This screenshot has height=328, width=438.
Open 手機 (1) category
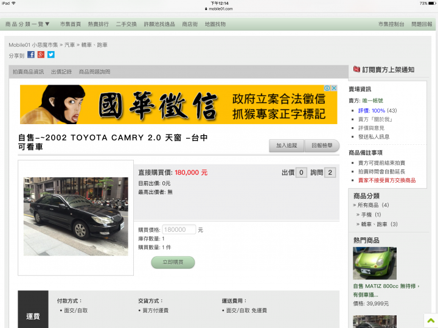tap(371, 215)
